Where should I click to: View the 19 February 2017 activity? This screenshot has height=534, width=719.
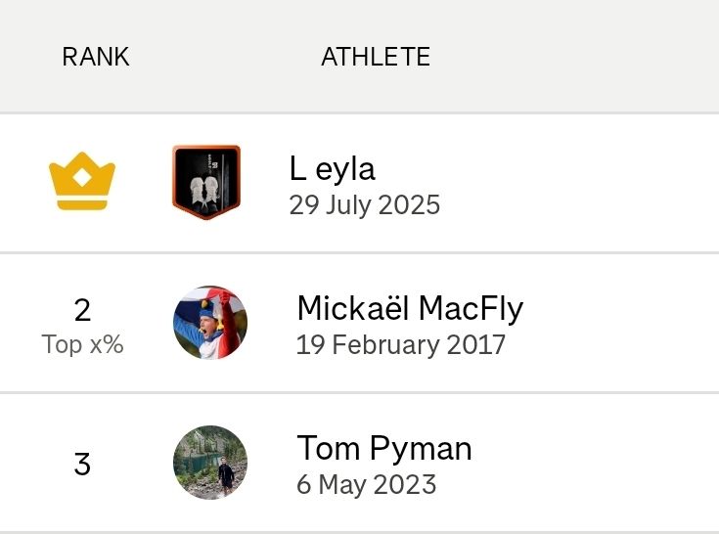tap(401, 344)
